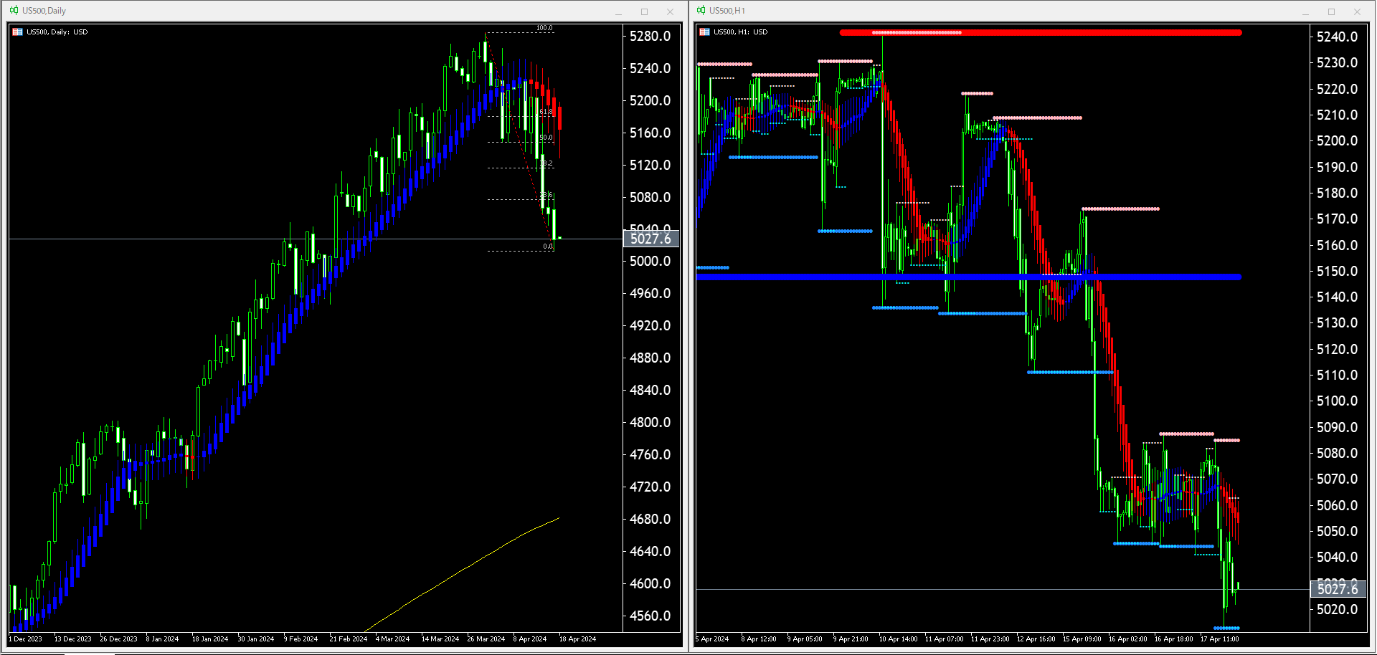Click the 'US500, H1: USD' chart header label
Viewport: 1377px width, 655px height.
tap(741, 32)
